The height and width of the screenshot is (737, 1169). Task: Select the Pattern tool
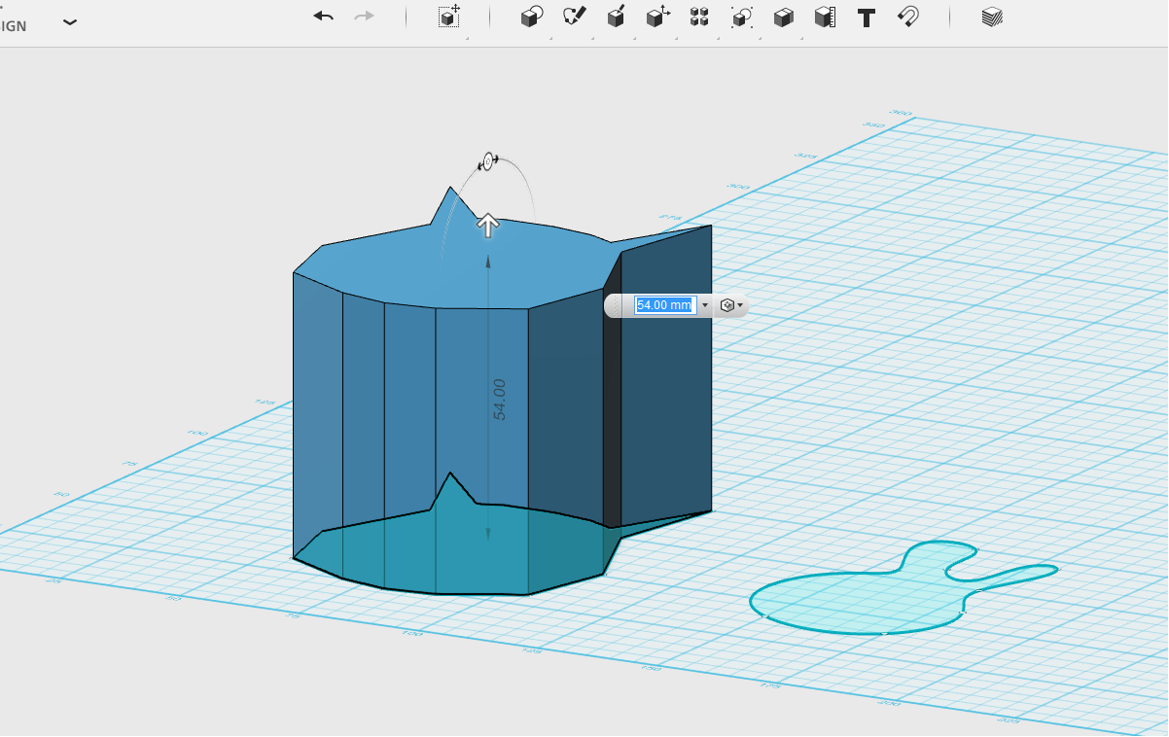pos(699,18)
